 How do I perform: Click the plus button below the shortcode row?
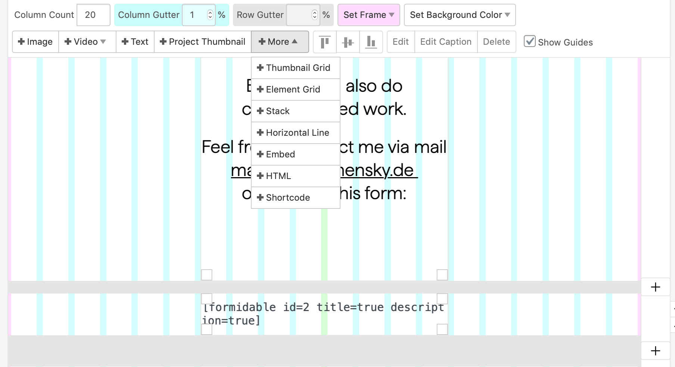pyautogui.click(x=655, y=351)
